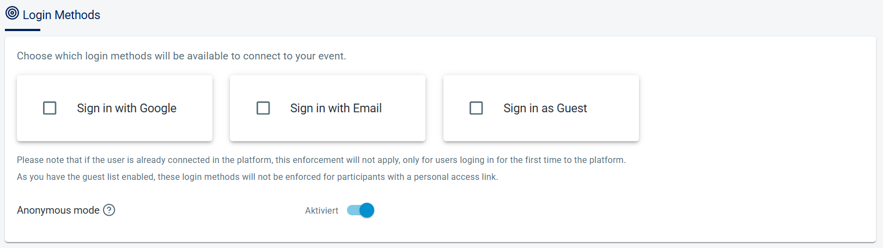Screen dimensions: 883x248
Task: Switch to the Login Methods tab label
Action: click(x=61, y=15)
